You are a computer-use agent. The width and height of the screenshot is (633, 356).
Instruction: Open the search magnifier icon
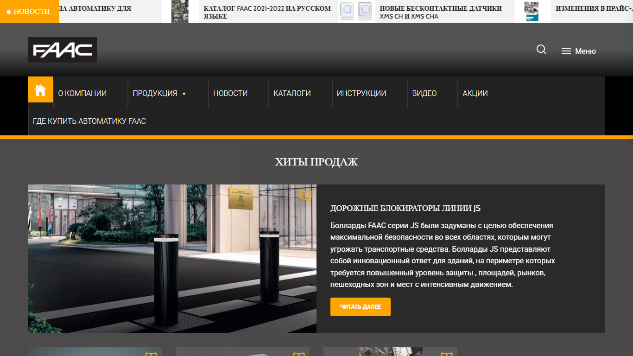tap(541, 49)
